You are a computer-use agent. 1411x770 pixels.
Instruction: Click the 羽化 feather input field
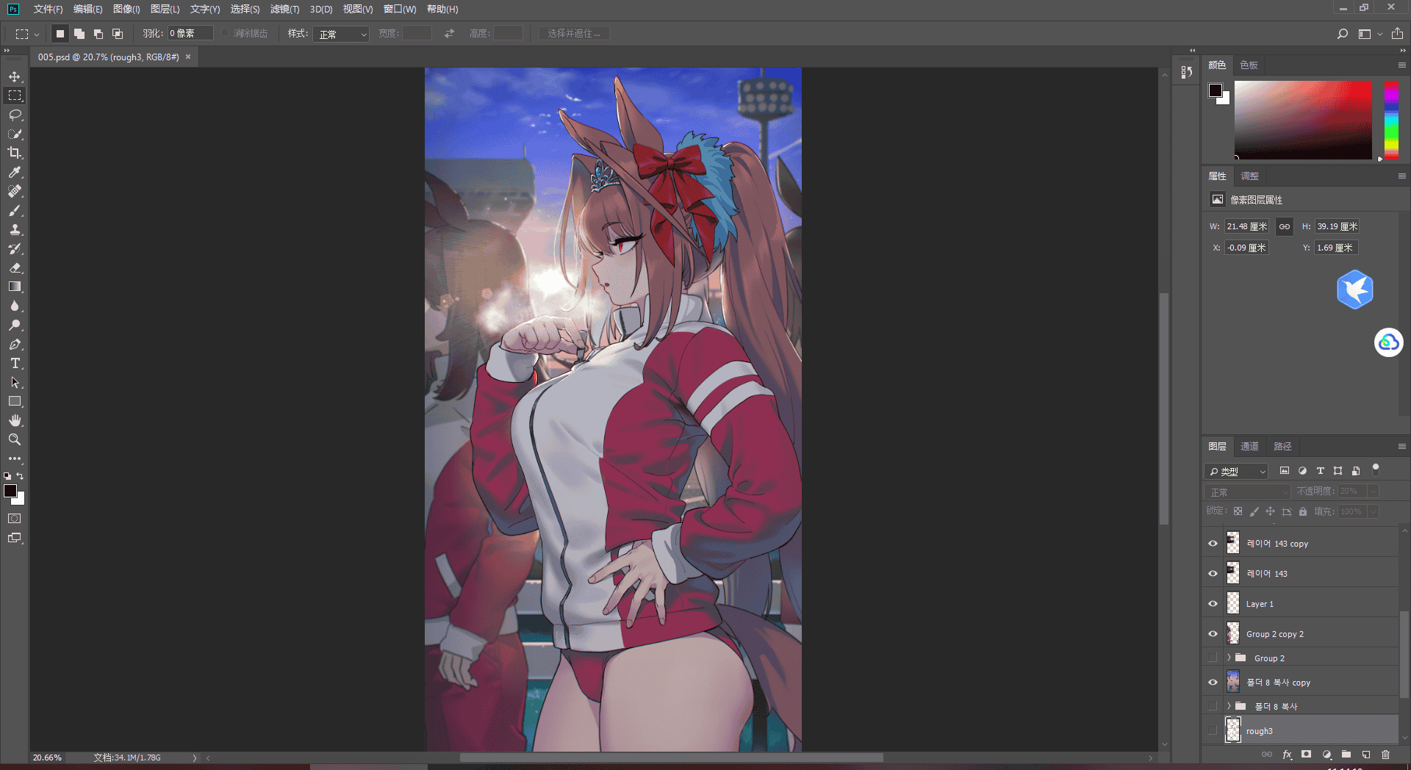coord(190,34)
